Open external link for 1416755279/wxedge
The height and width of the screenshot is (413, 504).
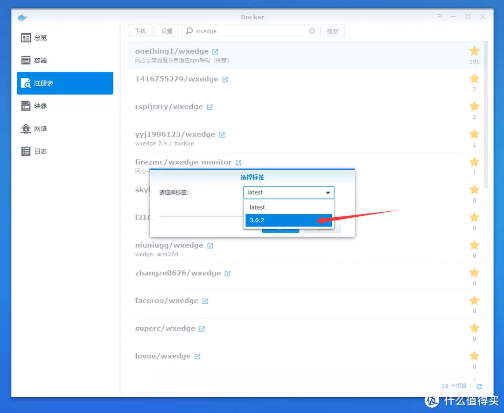225,79
